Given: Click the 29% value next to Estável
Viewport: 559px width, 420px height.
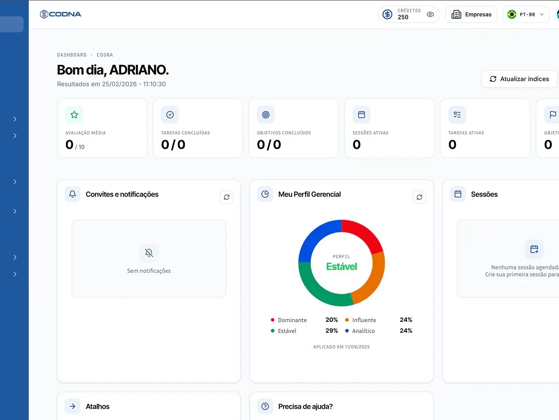Looking at the screenshot, I should point(332,331).
